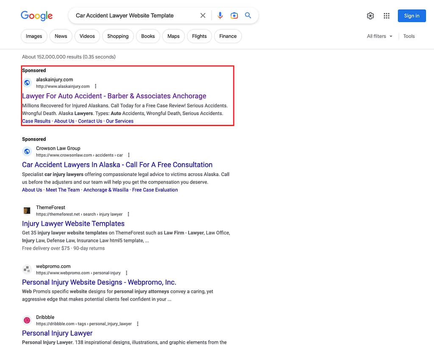Click the Dribbble favicon
The height and width of the screenshot is (345, 434).
[x=27, y=320]
